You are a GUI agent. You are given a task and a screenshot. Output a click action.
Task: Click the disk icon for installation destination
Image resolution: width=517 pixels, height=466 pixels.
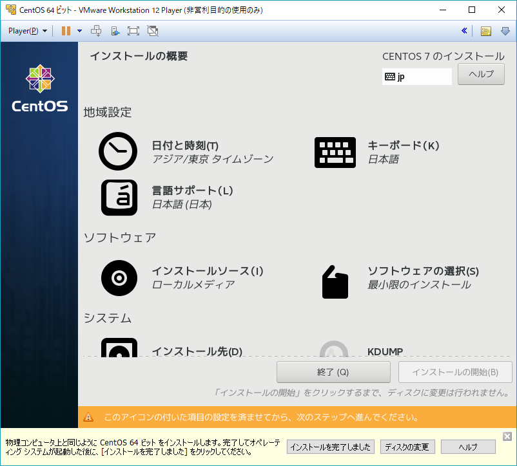119,348
